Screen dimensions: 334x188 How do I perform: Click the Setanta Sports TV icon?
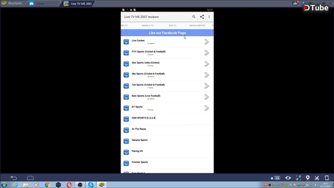tap(126, 141)
